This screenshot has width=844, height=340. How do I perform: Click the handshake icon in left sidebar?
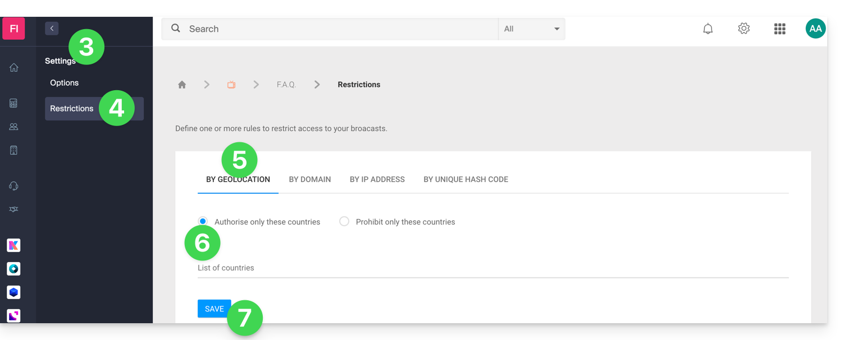(14, 209)
